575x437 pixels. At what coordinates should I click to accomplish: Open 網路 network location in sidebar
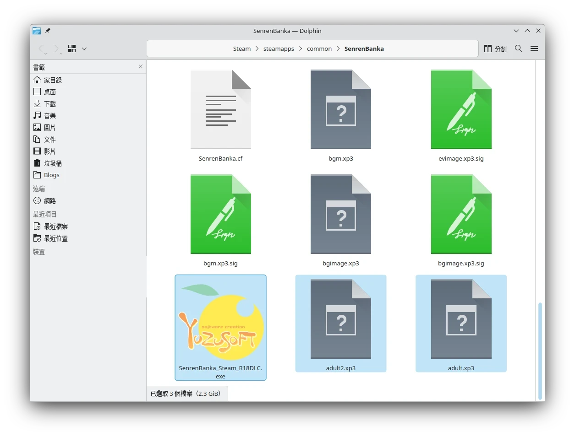click(x=49, y=201)
